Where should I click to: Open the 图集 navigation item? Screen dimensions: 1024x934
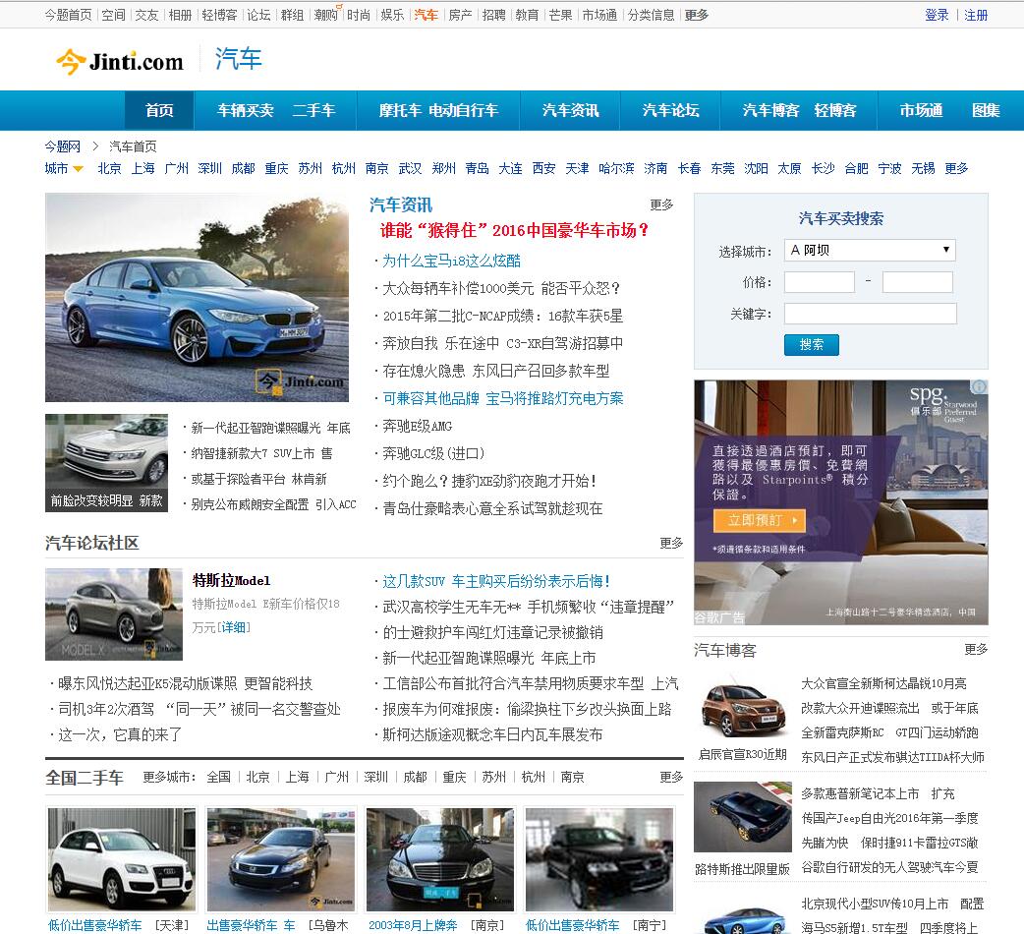point(986,110)
